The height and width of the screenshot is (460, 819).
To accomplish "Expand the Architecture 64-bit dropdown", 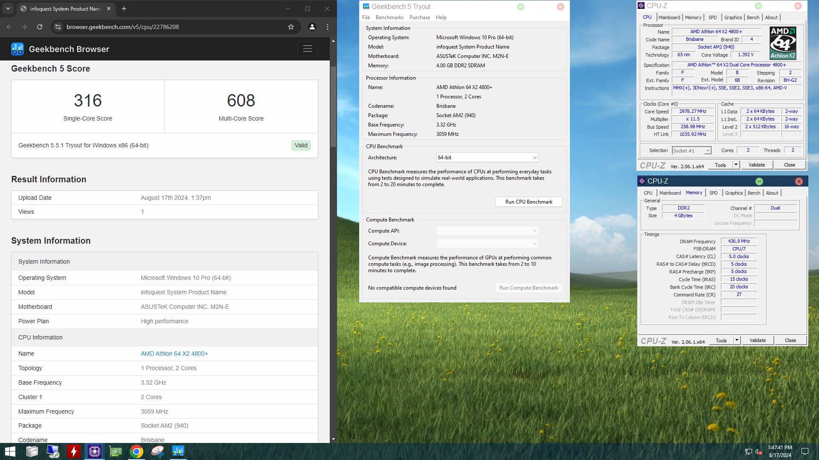I will click(487, 158).
